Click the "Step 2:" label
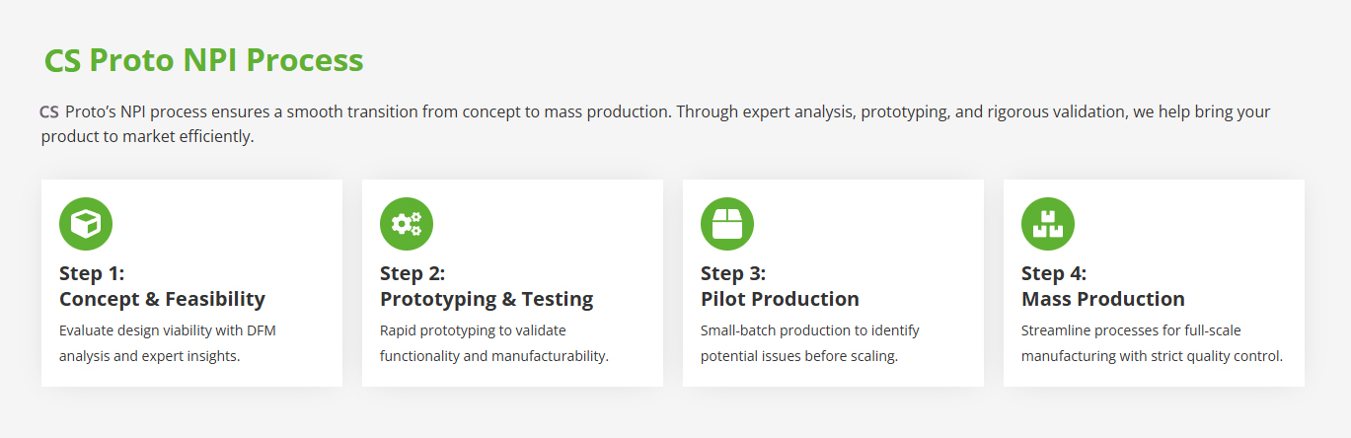Screen dimensions: 1351x438 [413, 273]
